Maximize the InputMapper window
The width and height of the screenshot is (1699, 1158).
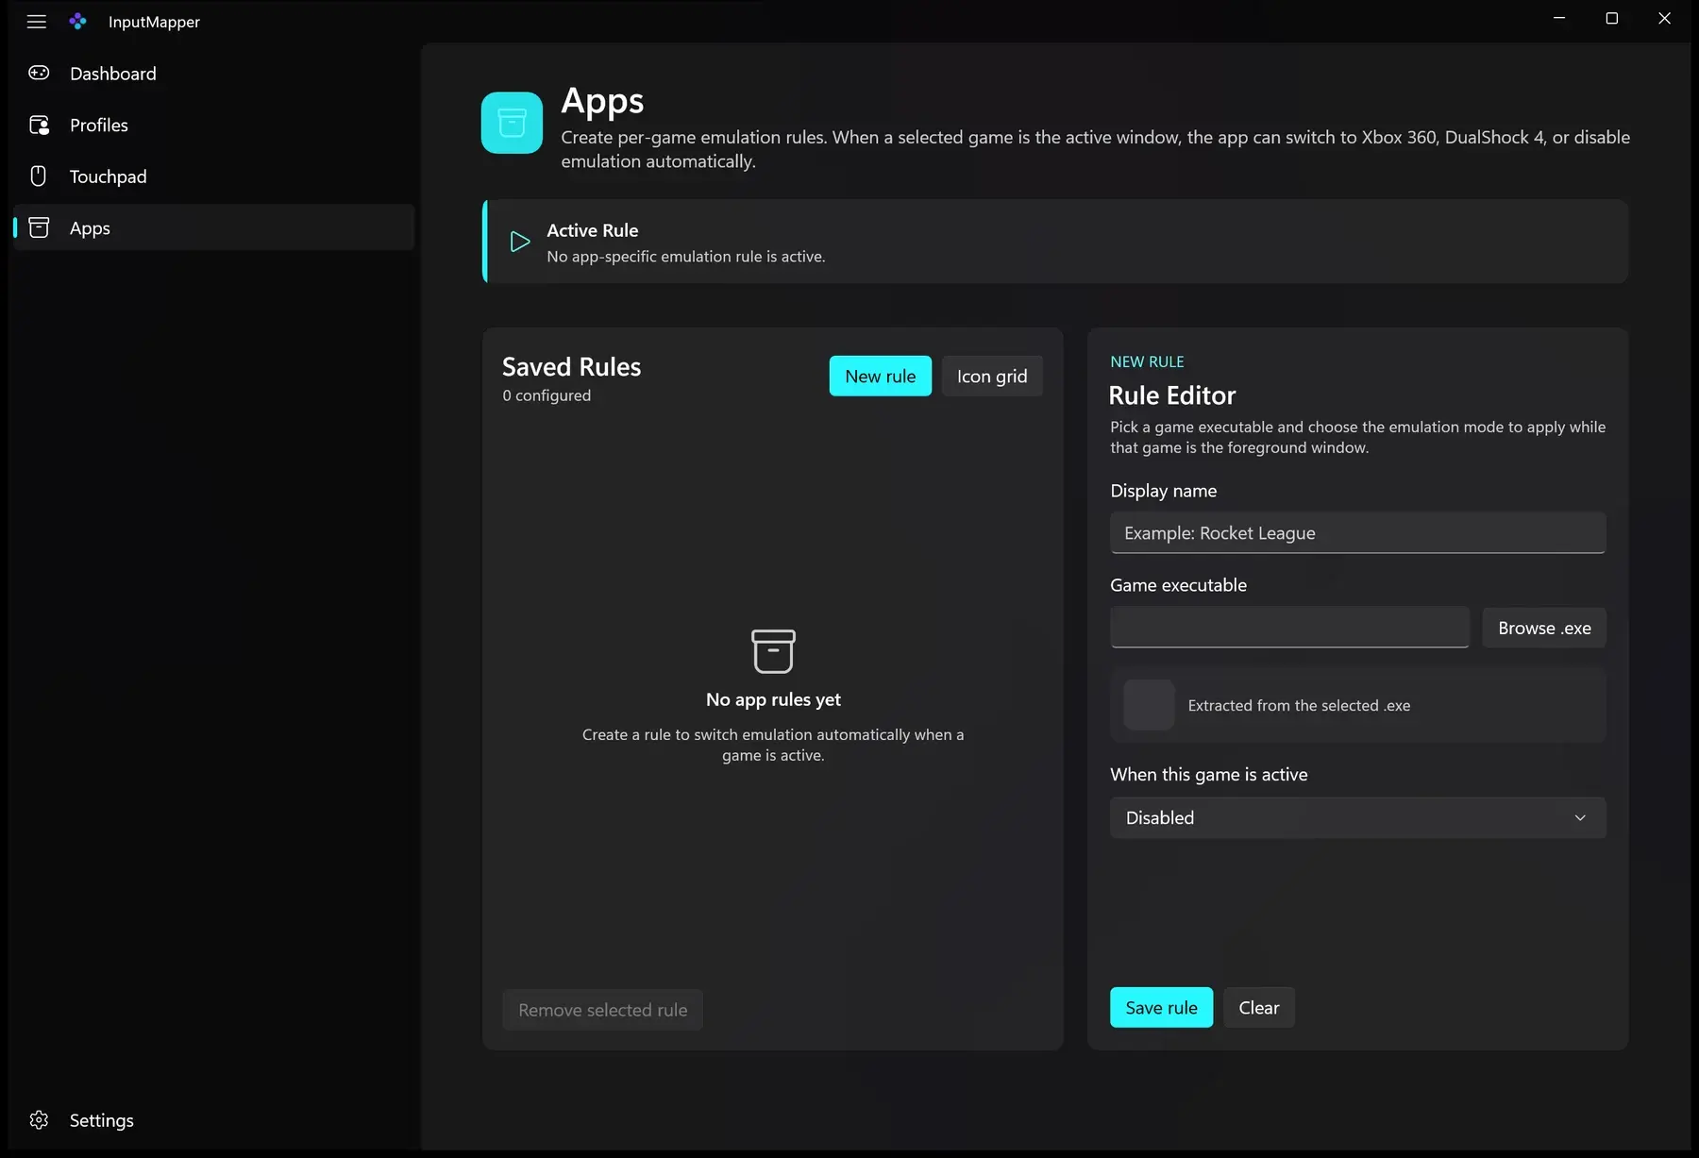(x=1611, y=18)
